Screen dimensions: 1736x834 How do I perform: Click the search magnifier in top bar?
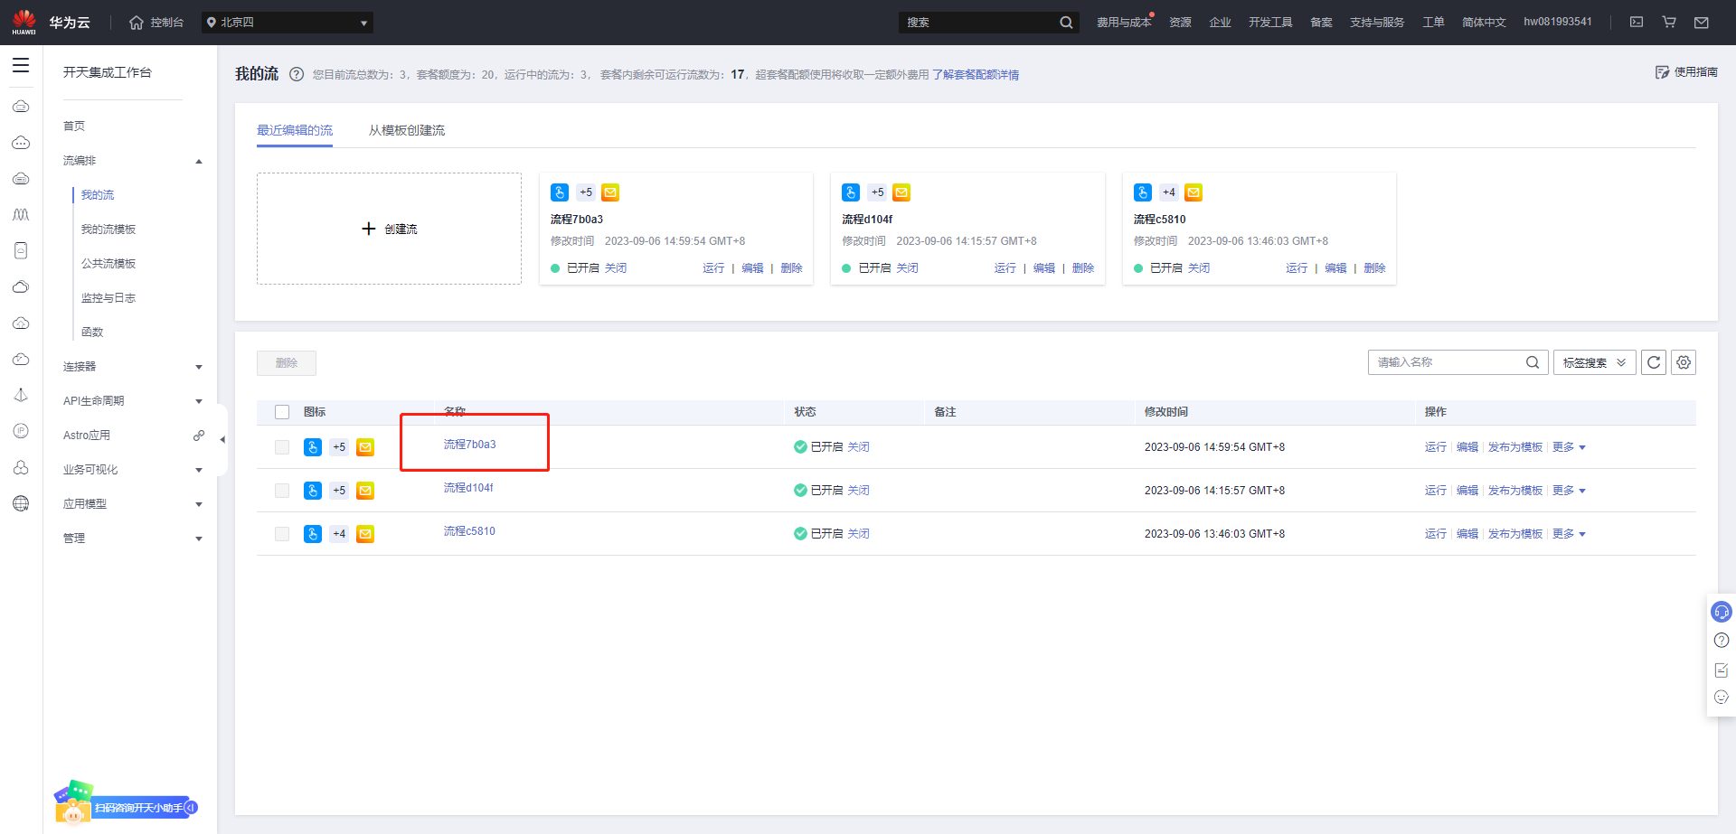[x=1066, y=23]
